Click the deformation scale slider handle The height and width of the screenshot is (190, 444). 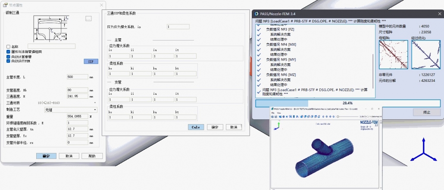pyautogui.click(x=338, y=117)
